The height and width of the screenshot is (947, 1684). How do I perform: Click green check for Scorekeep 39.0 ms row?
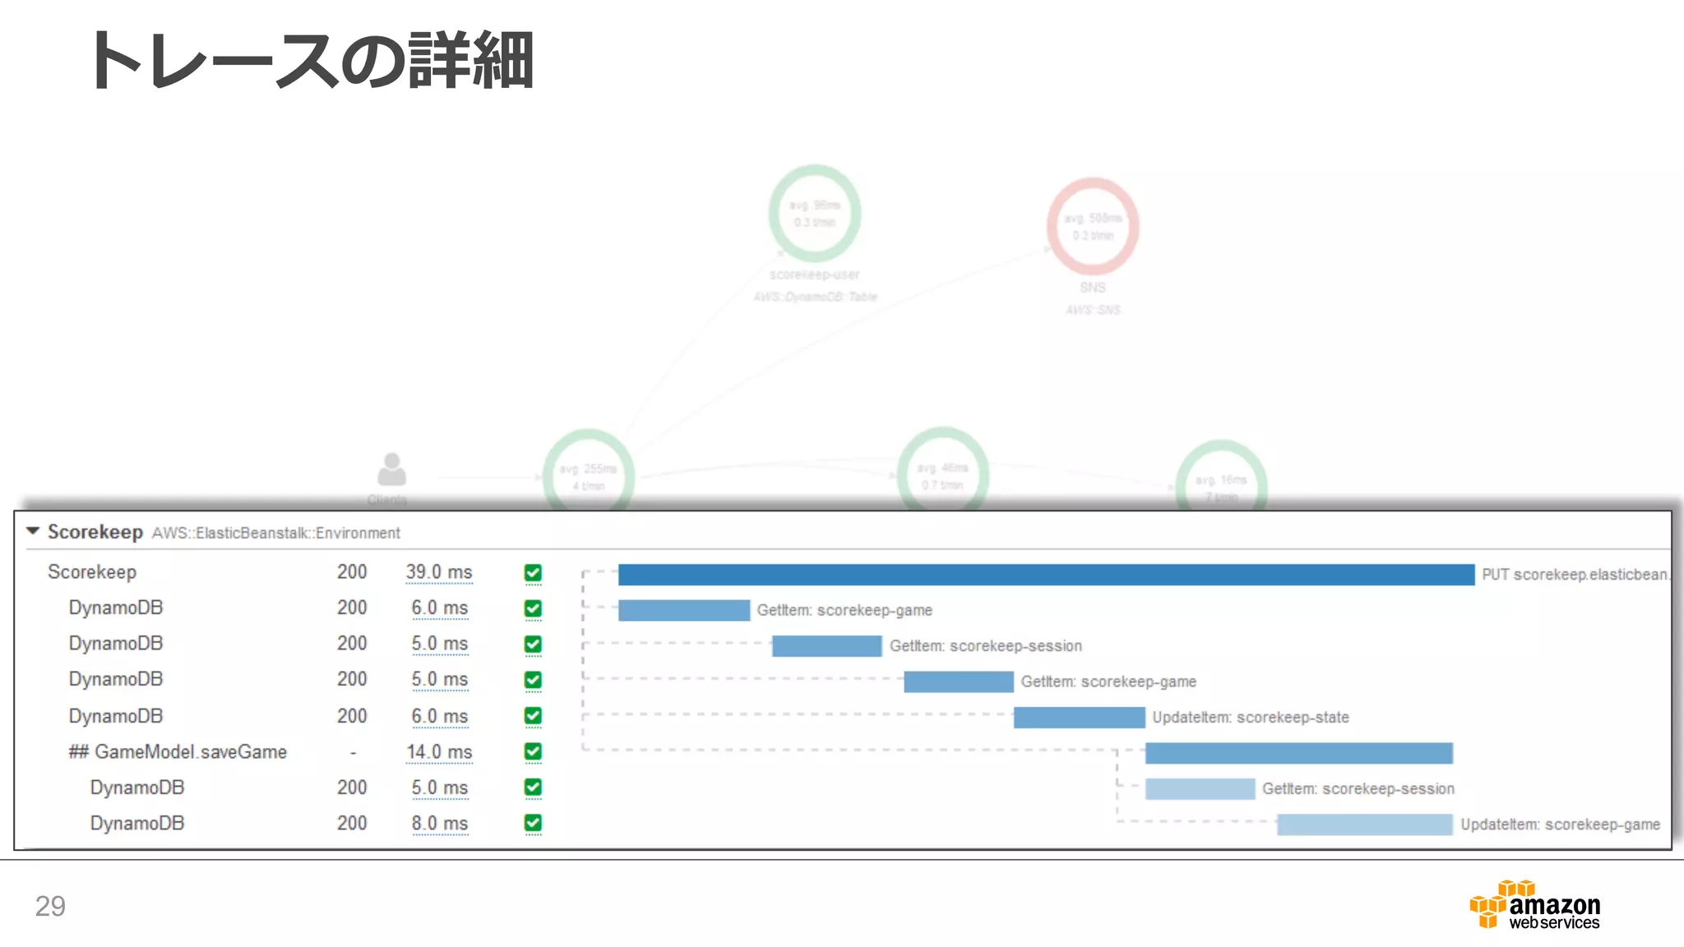point(533,573)
